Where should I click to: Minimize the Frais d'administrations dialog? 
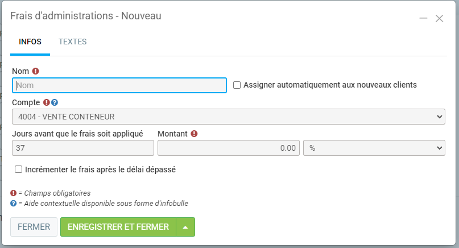(x=423, y=18)
